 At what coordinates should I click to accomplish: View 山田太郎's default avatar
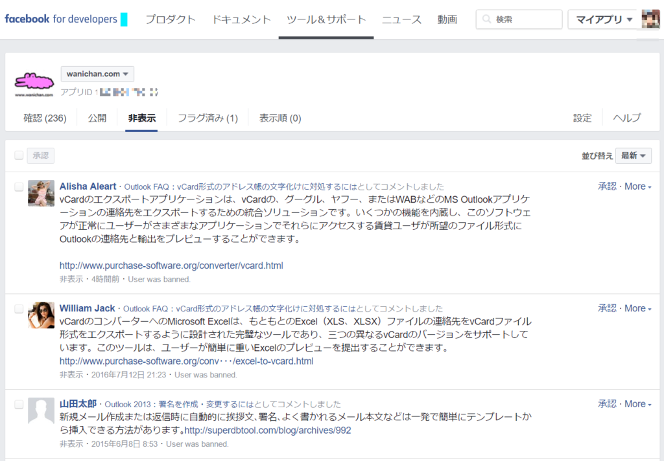(41, 410)
